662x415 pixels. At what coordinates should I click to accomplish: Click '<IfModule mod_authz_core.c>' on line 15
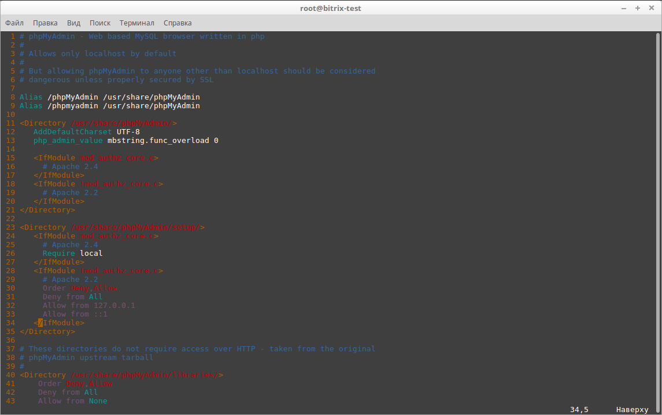pos(96,158)
